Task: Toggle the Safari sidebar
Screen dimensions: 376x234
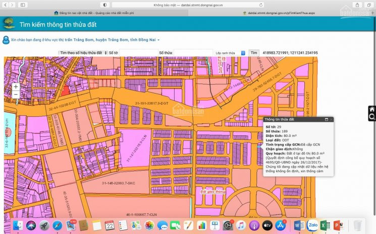Action: [23, 5]
